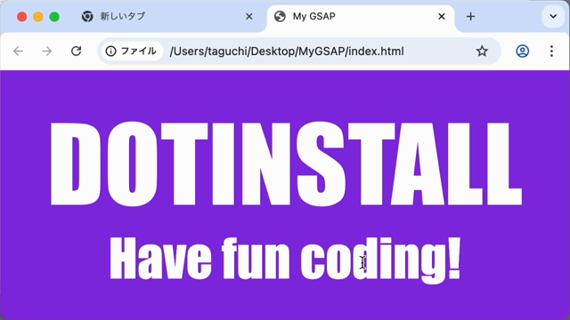
Task: Open the Chrome profile avatar menu
Action: [x=523, y=52]
